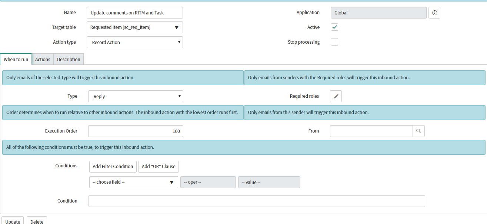
Task: Click Add Filter Condition button
Action: click(113, 167)
